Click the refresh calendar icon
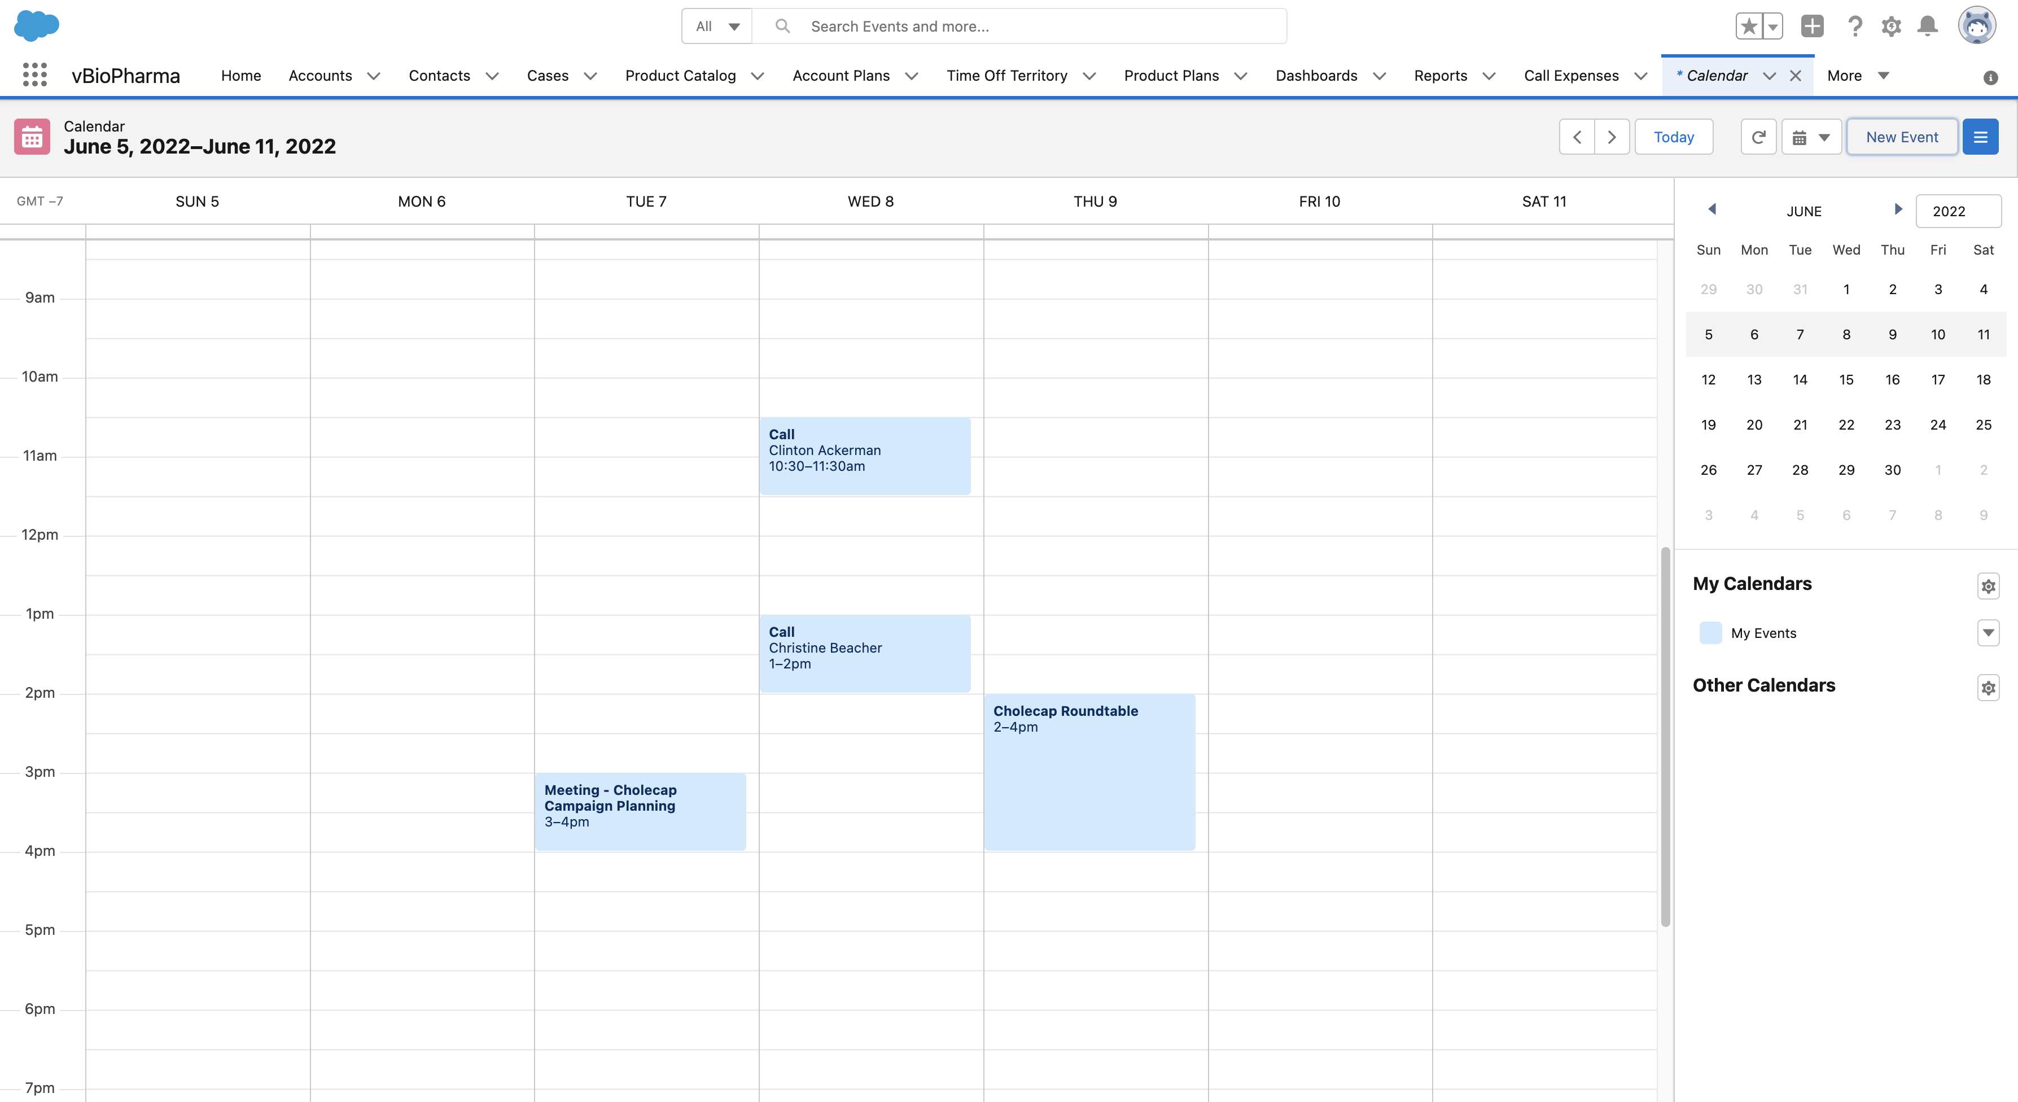 [x=1758, y=135]
